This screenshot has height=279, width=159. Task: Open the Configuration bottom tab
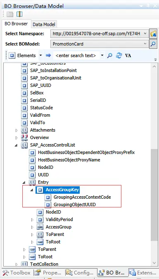pos(80,273)
